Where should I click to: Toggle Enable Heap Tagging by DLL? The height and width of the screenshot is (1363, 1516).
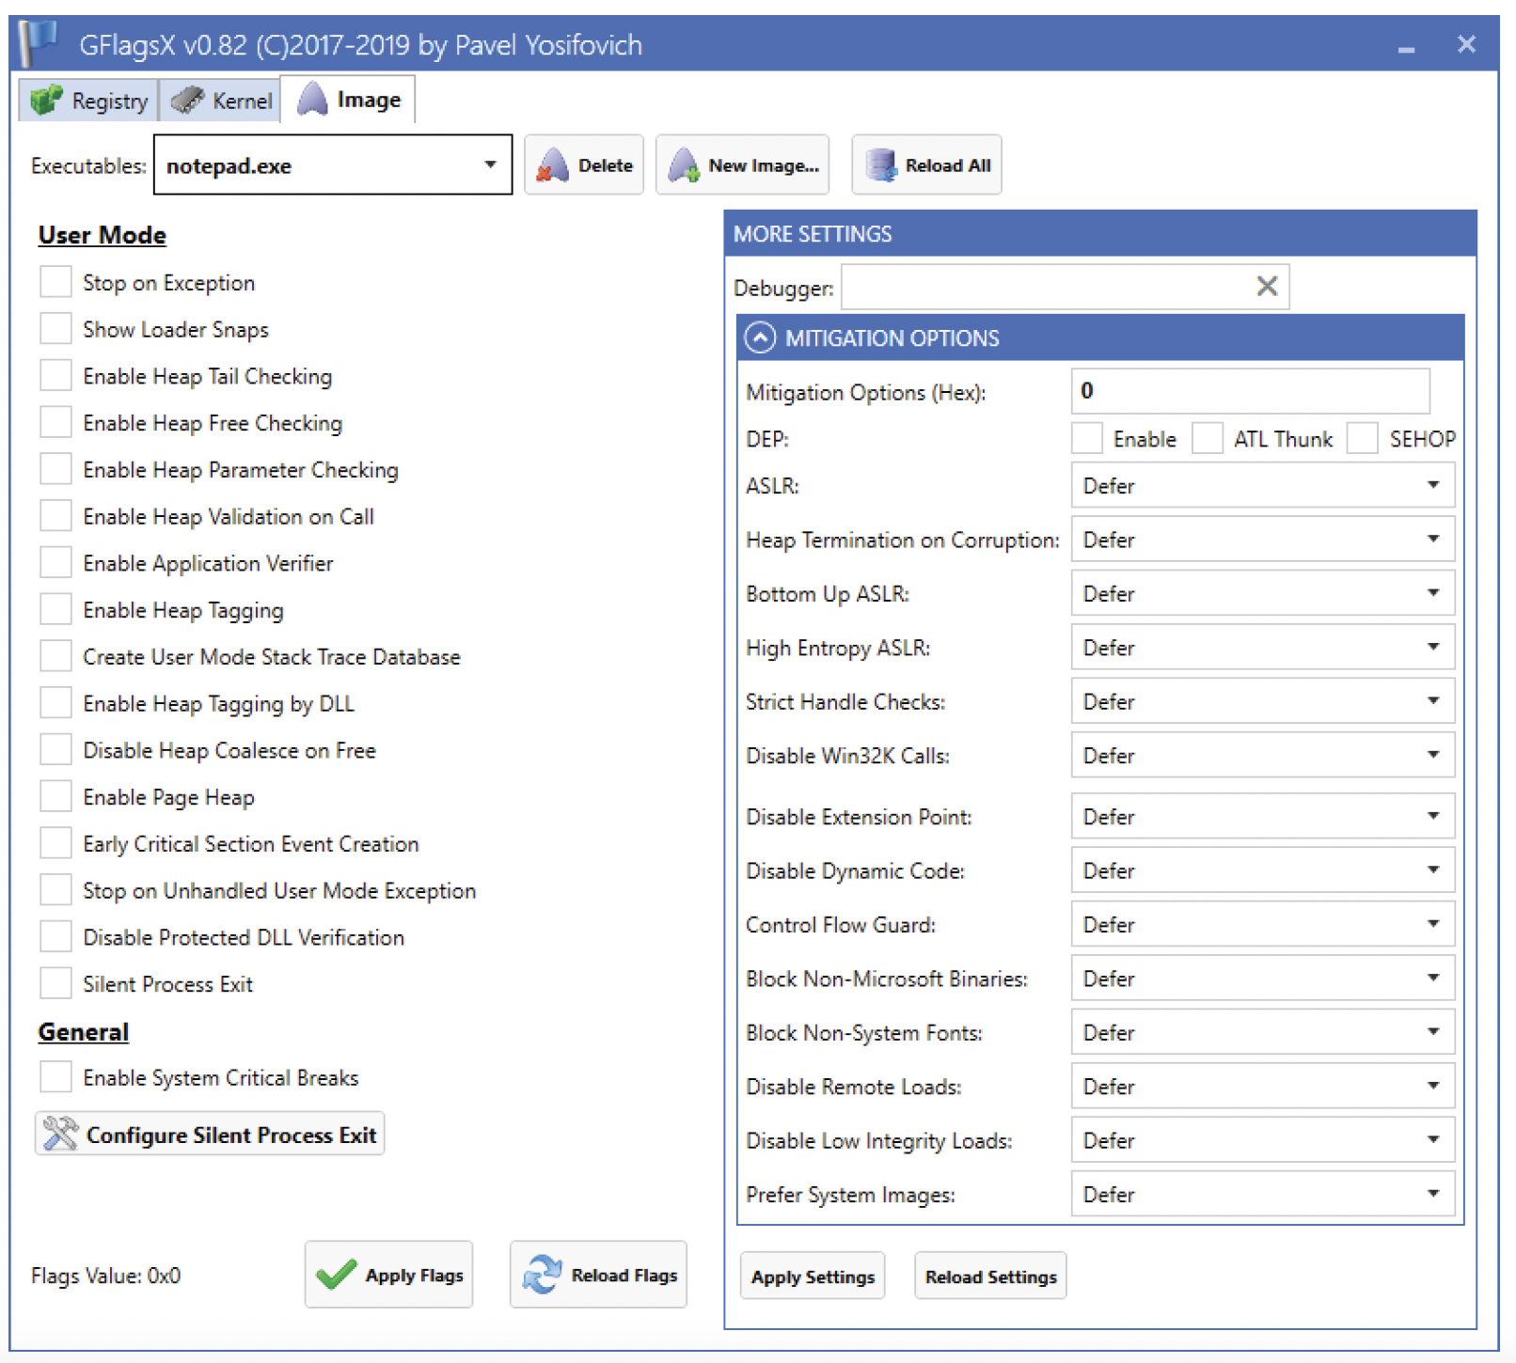click(x=55, y=702)
